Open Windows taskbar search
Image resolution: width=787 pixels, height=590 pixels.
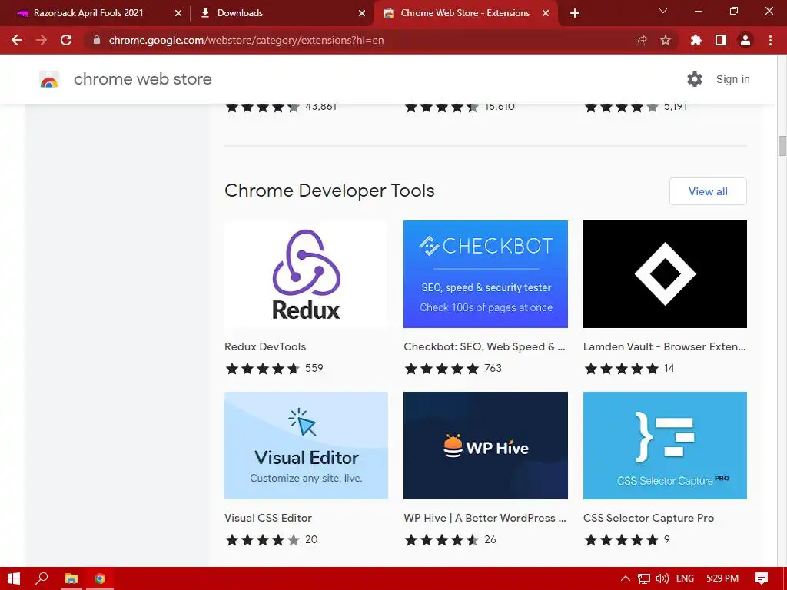42,578
